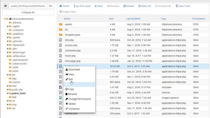The width and height of the screenshot is (210, 118).
Task: Click Unselect All in toolbar
Action: pyautogui.click(x=163, y=6)
